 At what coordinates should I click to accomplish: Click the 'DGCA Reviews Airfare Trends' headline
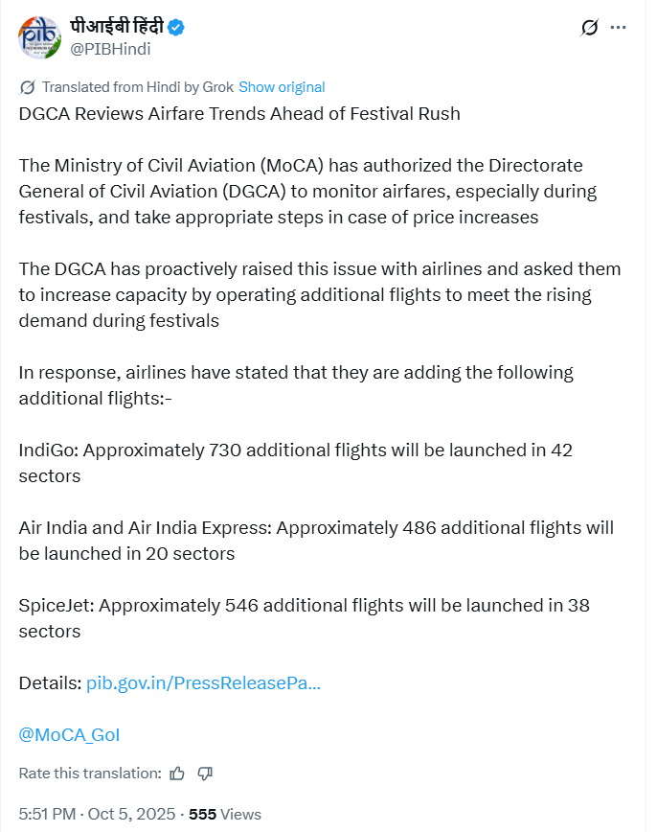click(x=239, y=114)
